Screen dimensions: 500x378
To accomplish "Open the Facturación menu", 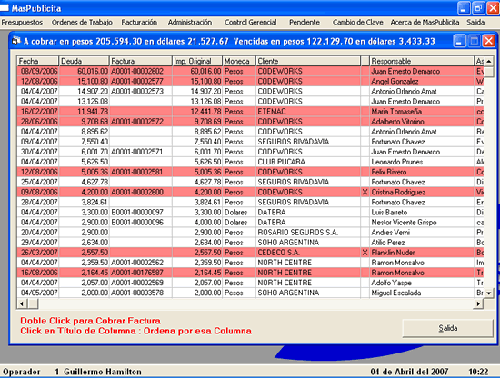I will [139, 23].
